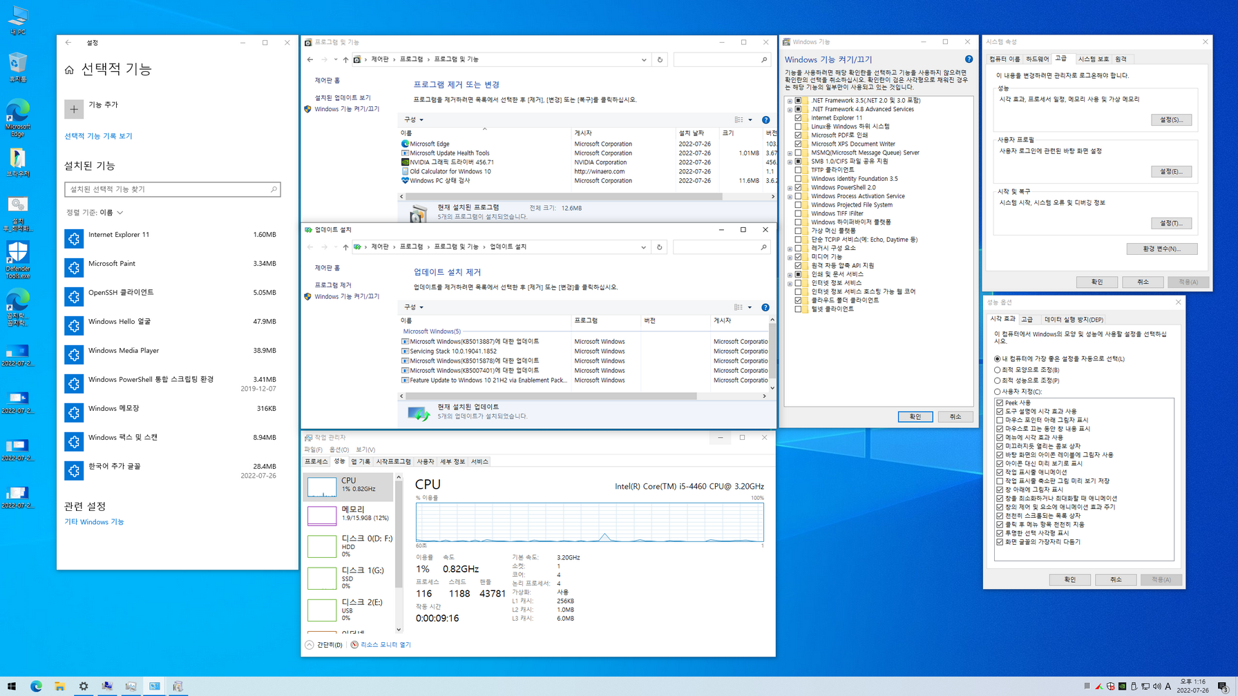Open Edge from the taskbar

[x=36, y=686]
